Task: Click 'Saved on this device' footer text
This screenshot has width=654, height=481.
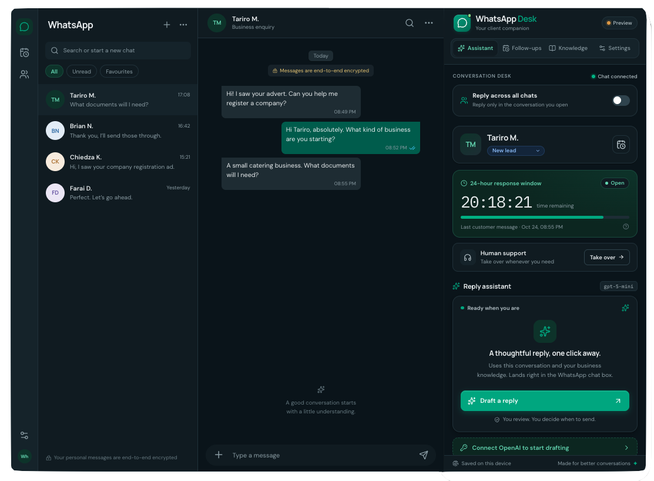Action: [x=486, y=463]
